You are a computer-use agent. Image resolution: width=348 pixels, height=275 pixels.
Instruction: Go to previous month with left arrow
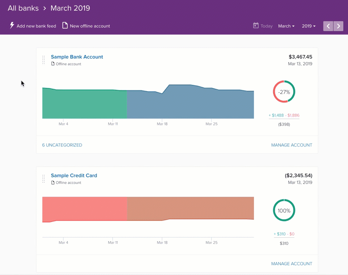click(328, 26)
